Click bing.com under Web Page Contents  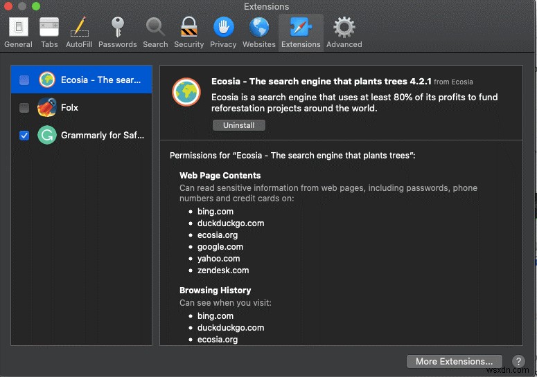[215, 212]
